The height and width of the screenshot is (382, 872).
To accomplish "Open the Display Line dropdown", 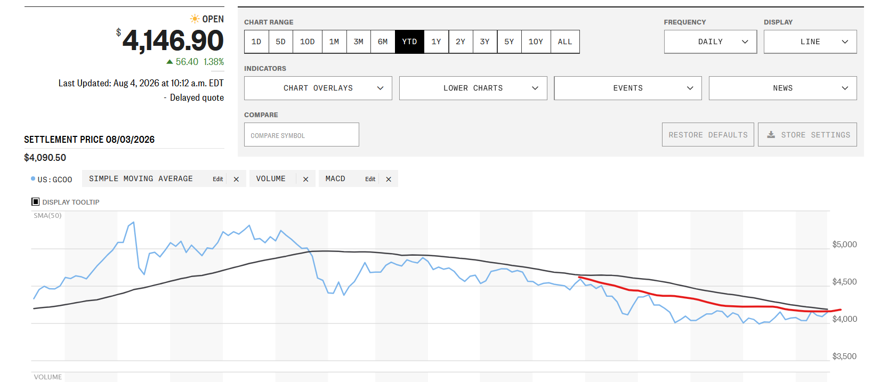I will pyautogui.click(x=810, y=42).
